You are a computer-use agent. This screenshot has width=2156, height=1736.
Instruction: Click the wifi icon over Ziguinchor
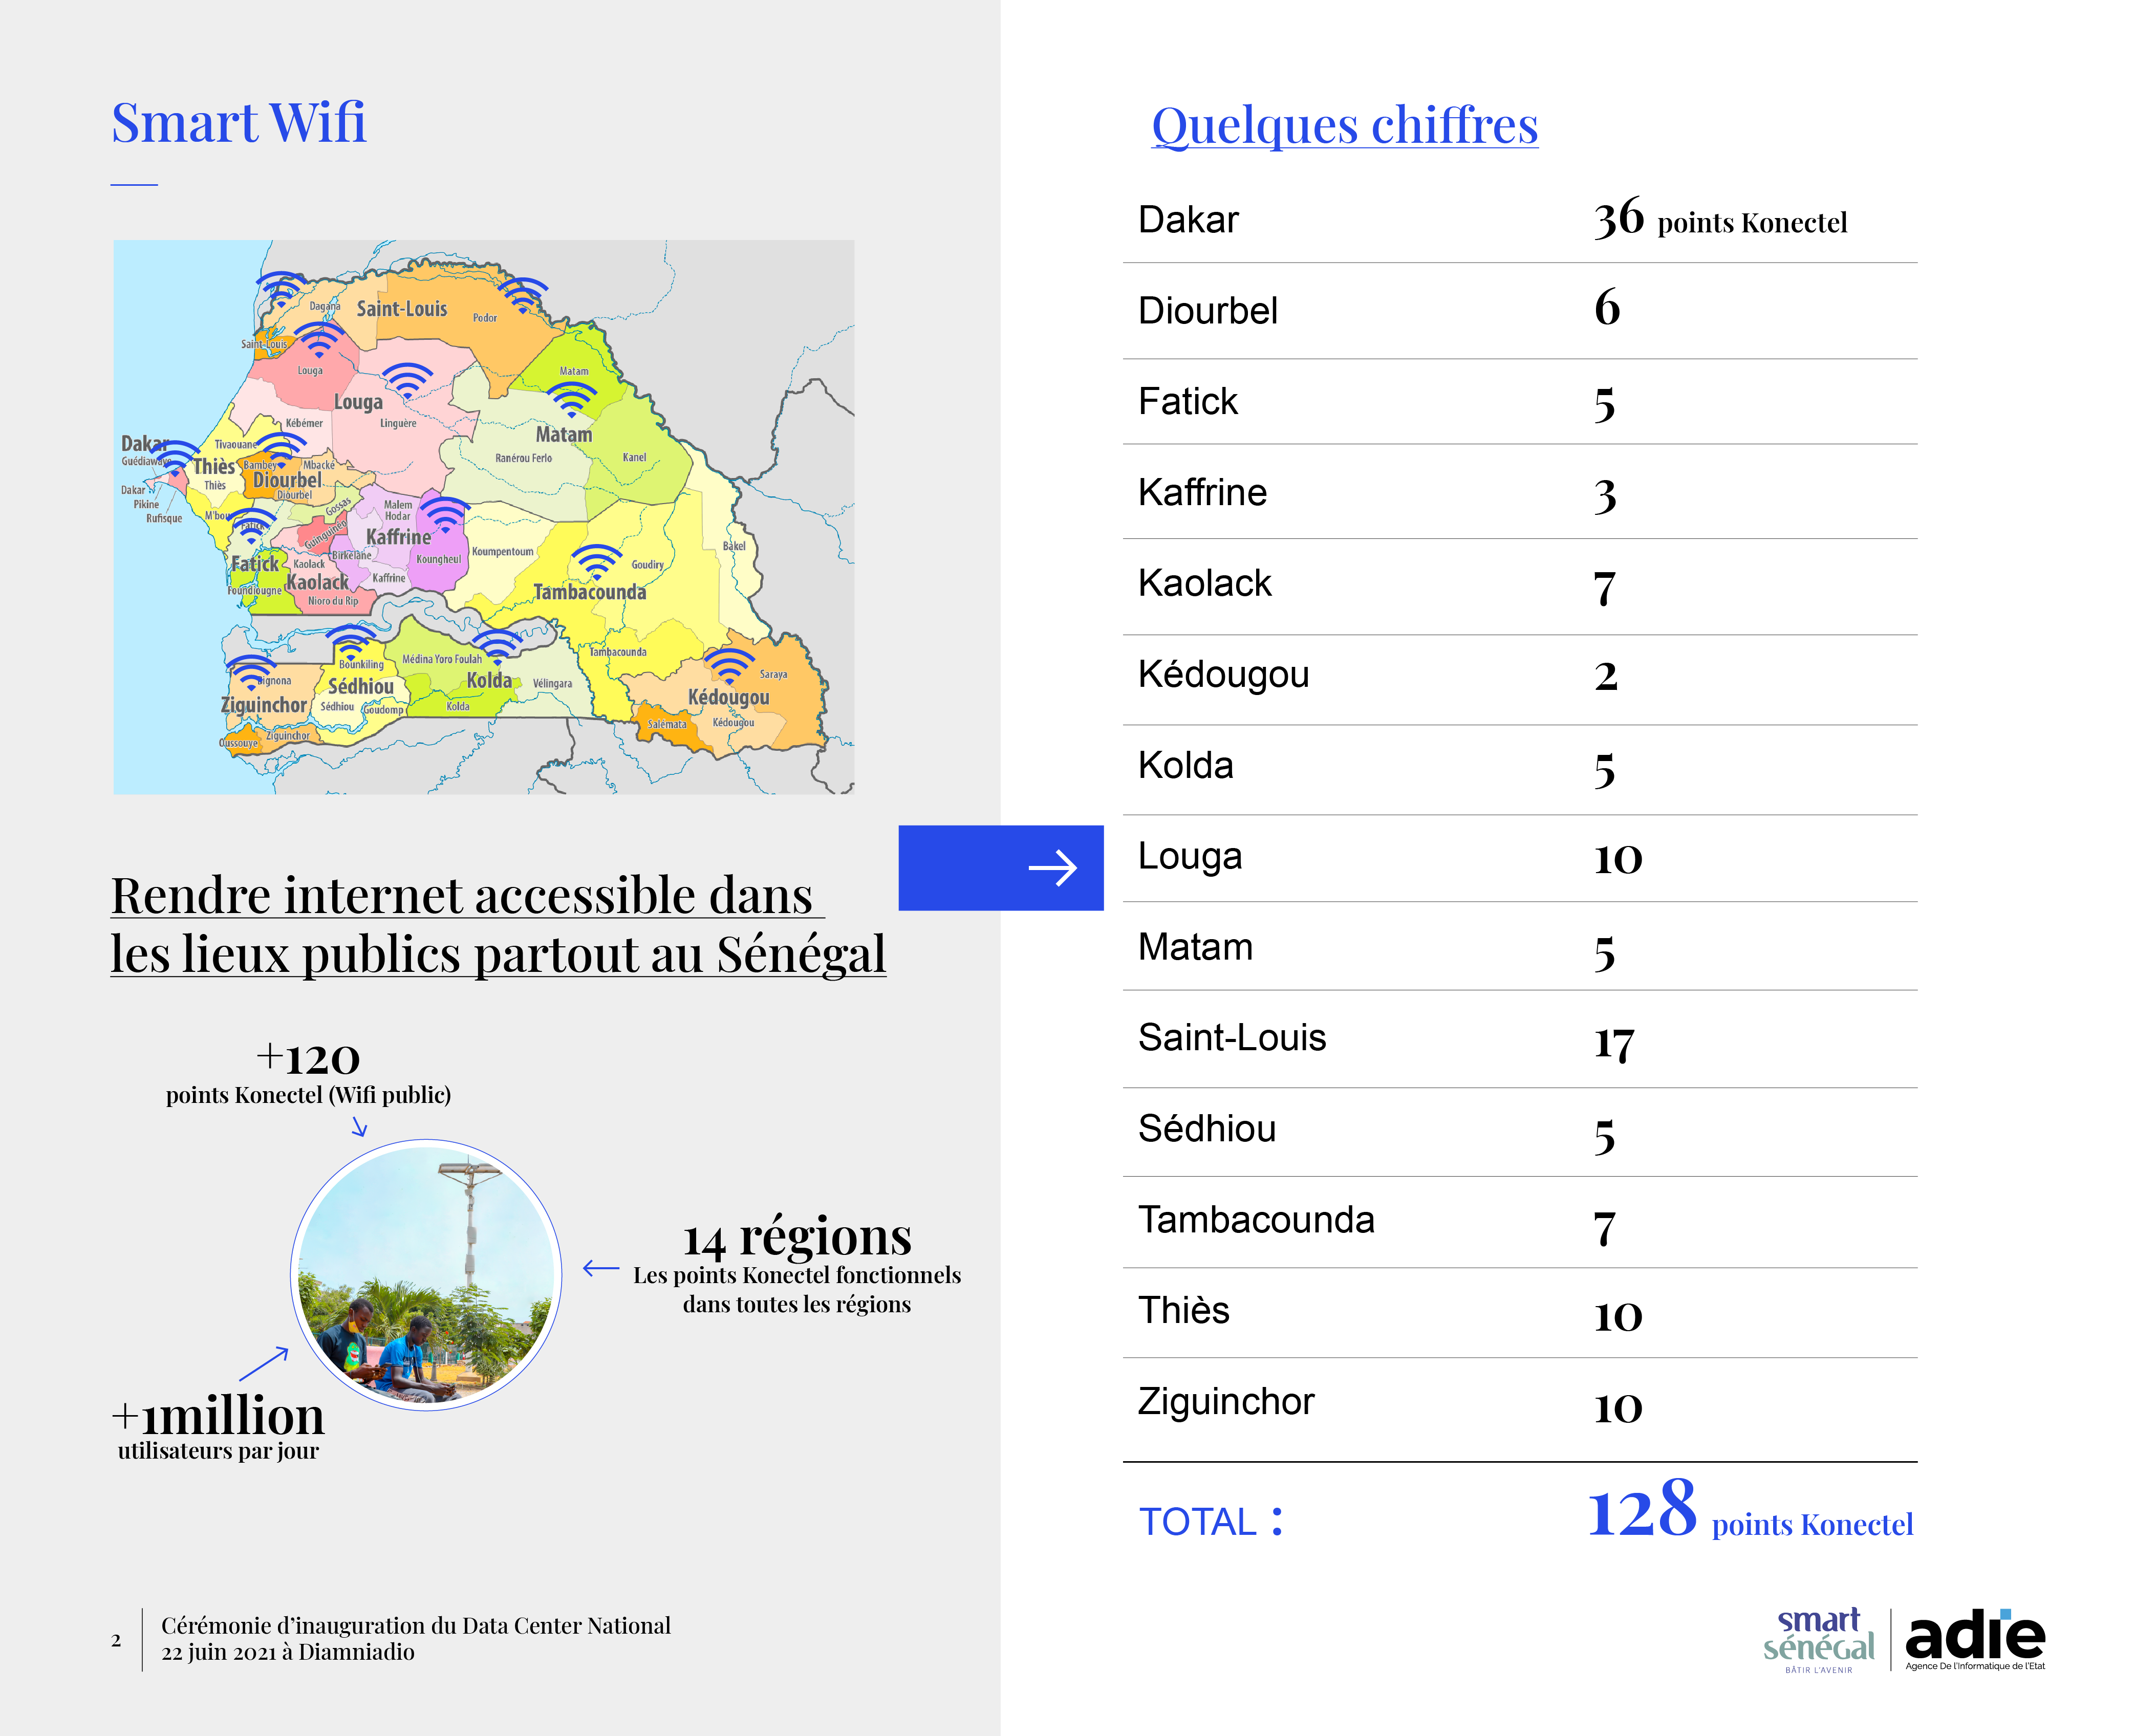coord(250,672)
